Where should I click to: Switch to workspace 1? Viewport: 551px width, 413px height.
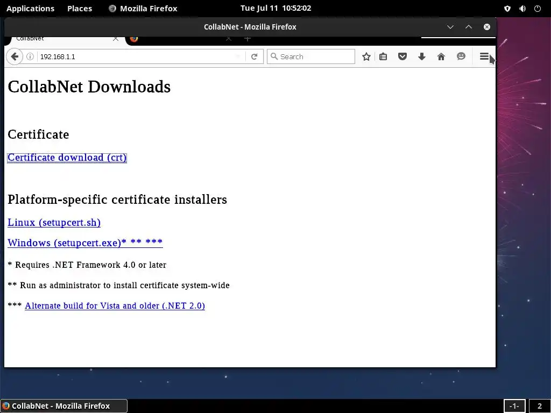514,406
